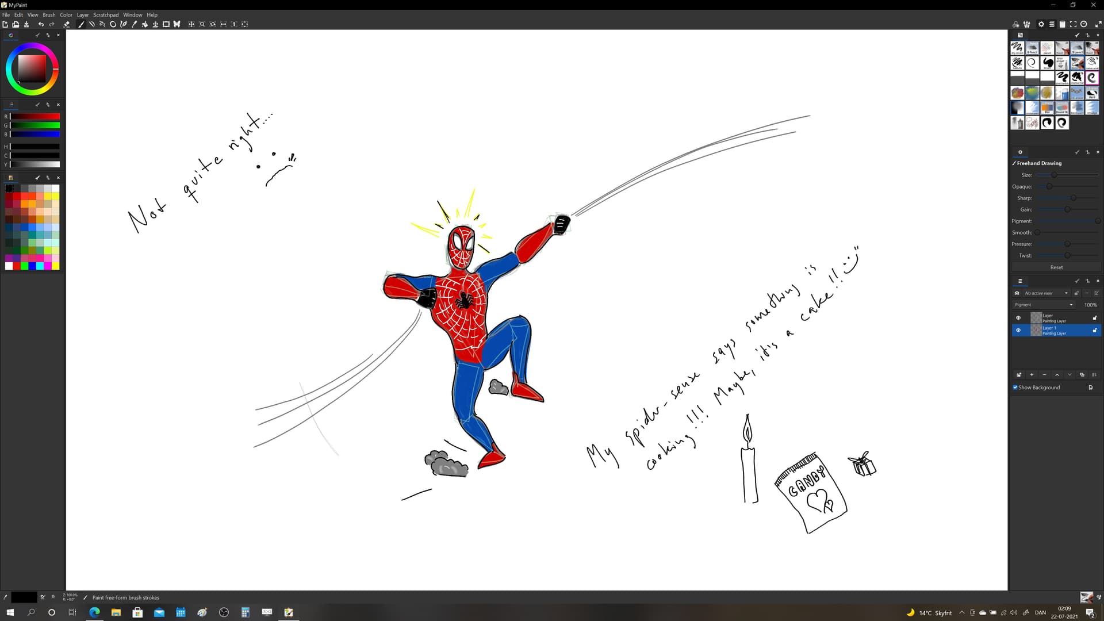Toggle layer view lock icon beside No active view
Screen dimensions: 1104x621
(x=1076, y=293)
